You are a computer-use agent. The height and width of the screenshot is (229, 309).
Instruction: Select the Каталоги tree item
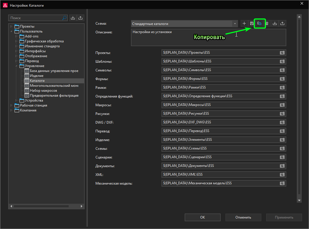37,81
